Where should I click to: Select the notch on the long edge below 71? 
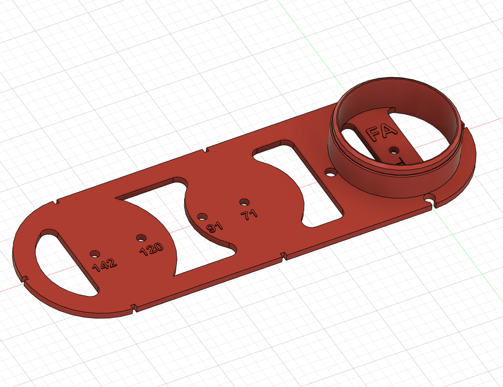[284, 256]
